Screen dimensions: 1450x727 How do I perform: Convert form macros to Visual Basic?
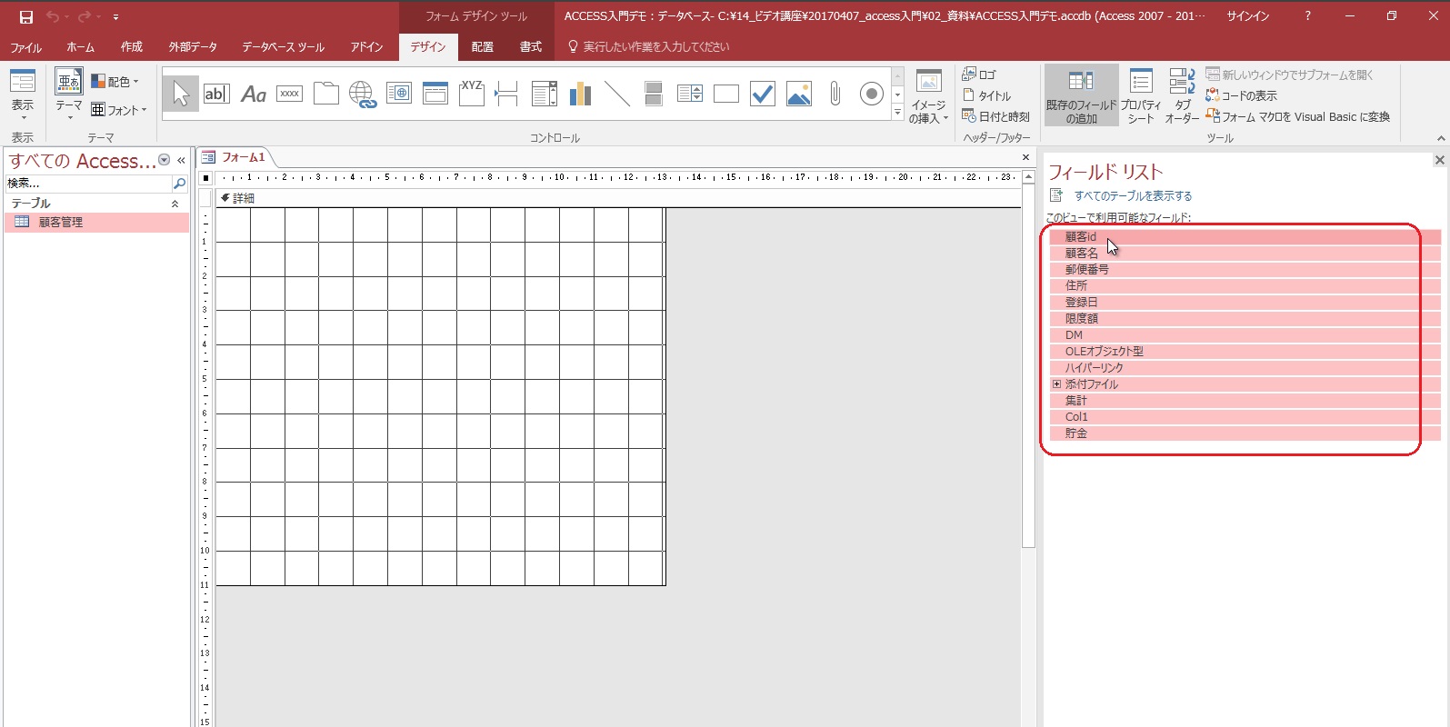click(1298, 116)
